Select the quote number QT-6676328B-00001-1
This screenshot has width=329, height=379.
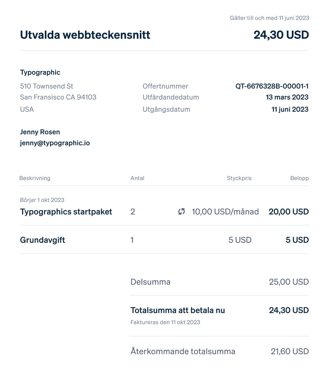(272, 86)
